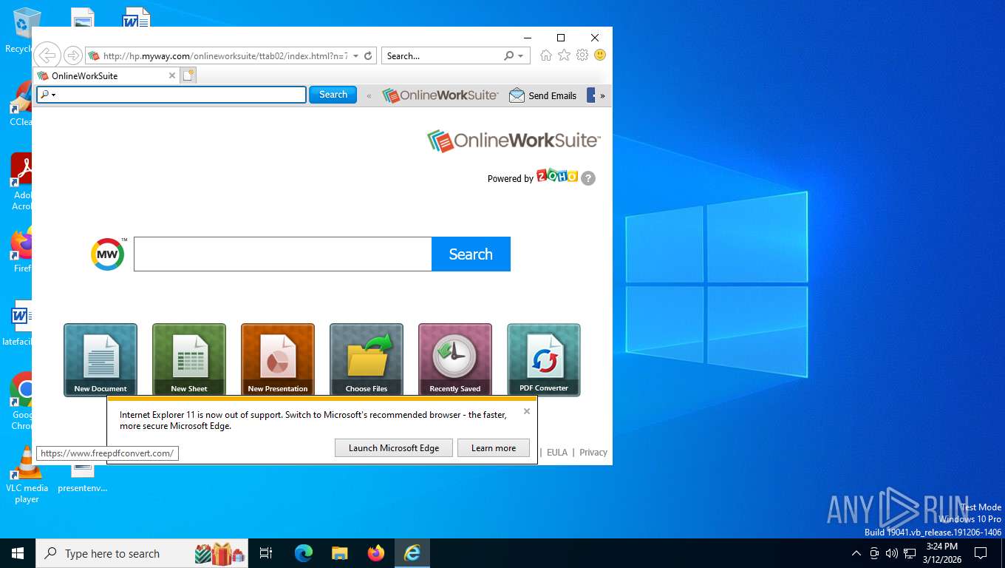Focus the main MyWay search field
Screen dimensions: 1005x568
(x=283, y=254)
